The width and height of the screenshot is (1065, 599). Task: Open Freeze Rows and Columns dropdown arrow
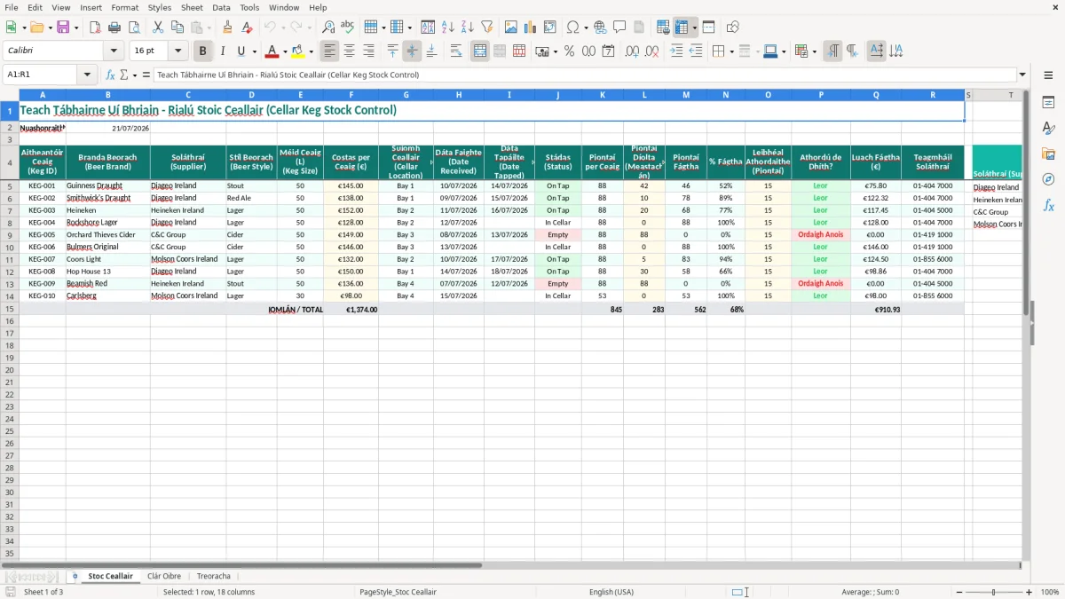point(695,28)
